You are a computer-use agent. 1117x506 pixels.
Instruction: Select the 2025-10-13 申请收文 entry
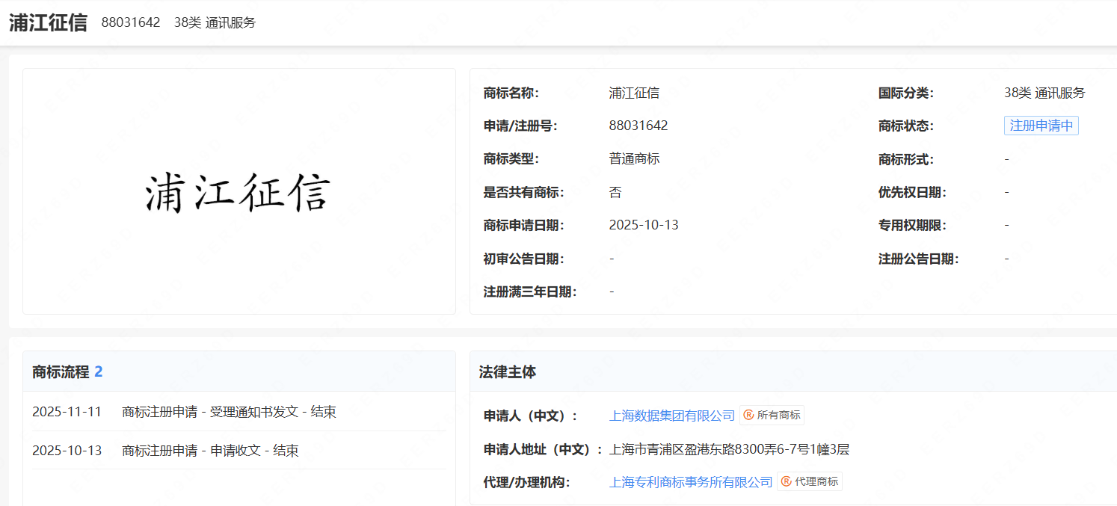(x=173, y=451)
